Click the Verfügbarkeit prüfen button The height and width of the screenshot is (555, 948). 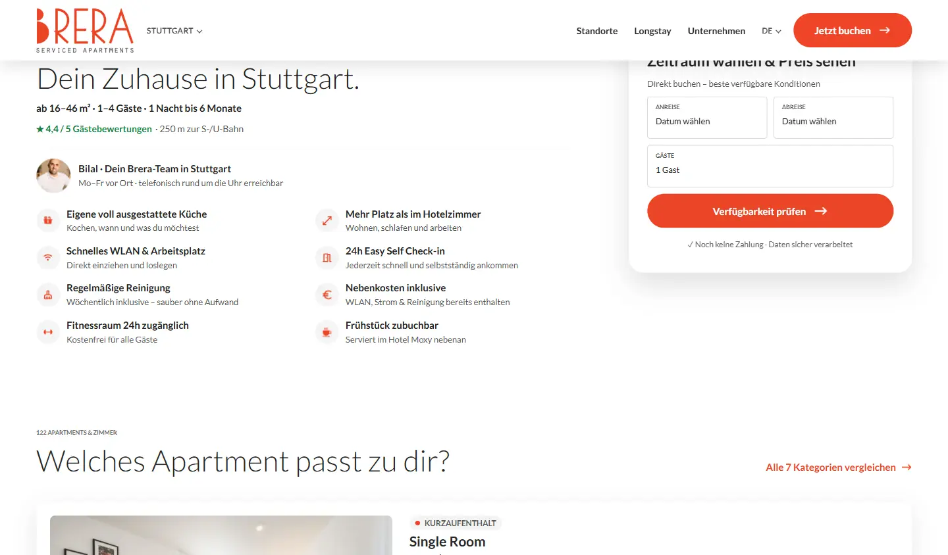tap(770, 211)
